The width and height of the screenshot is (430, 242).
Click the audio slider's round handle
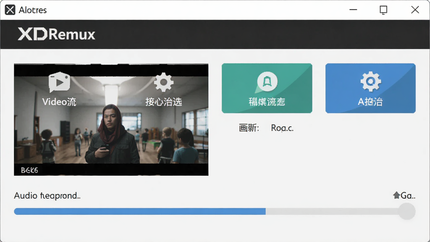407,211
